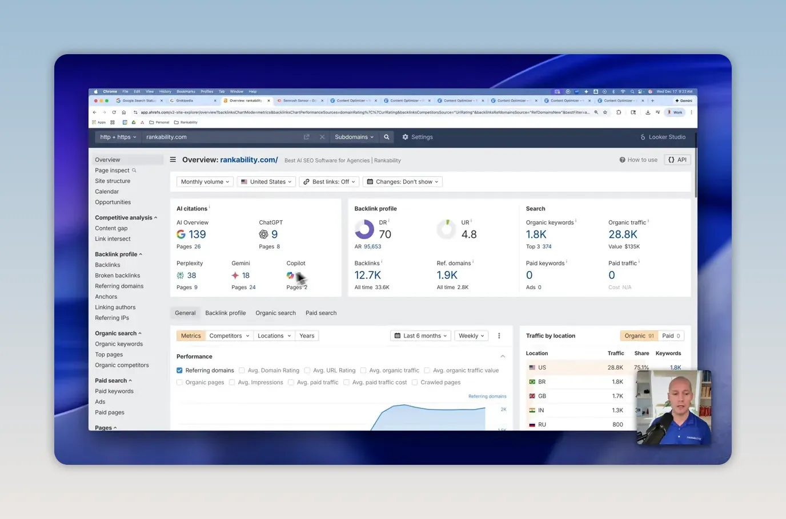Viewport: 786px width, 519px height.
Task: Select the Paid traffic toggle
Action: pos(671,336)
